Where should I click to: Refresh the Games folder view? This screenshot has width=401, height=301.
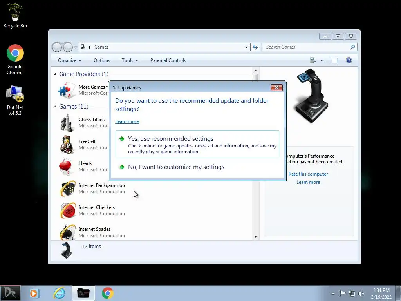coord(255,47)
